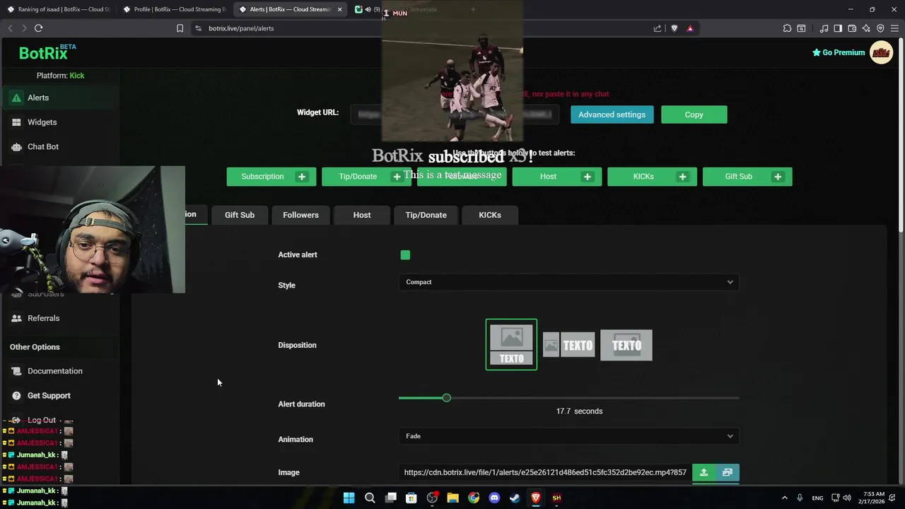
Task: Test a Host alert
Action: point(556,177)
